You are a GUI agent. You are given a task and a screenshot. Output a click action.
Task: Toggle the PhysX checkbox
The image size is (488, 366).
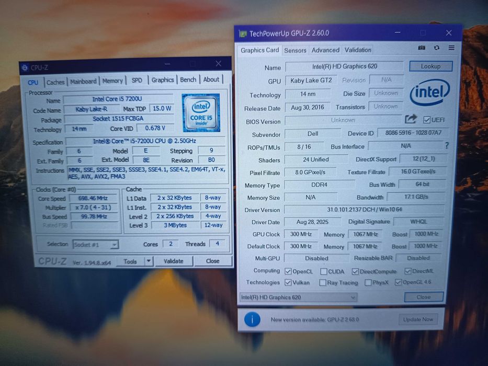(368, 282)
